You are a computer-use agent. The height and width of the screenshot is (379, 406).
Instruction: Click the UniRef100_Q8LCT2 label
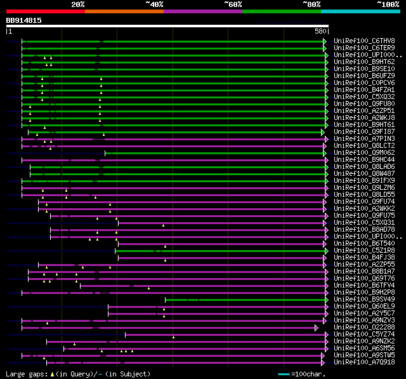coord(364,146)
